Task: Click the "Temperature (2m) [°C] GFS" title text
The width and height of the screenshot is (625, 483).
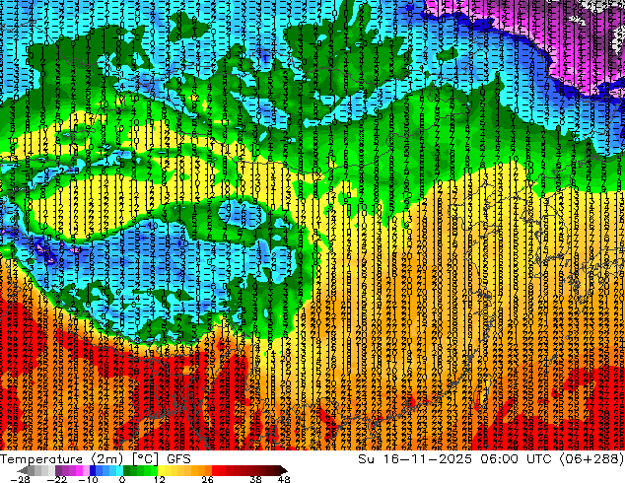Action: (96, 459)
